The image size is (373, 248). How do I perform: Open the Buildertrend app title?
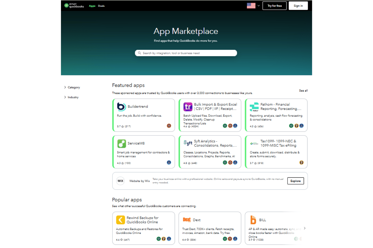click(x=138, y=107)
